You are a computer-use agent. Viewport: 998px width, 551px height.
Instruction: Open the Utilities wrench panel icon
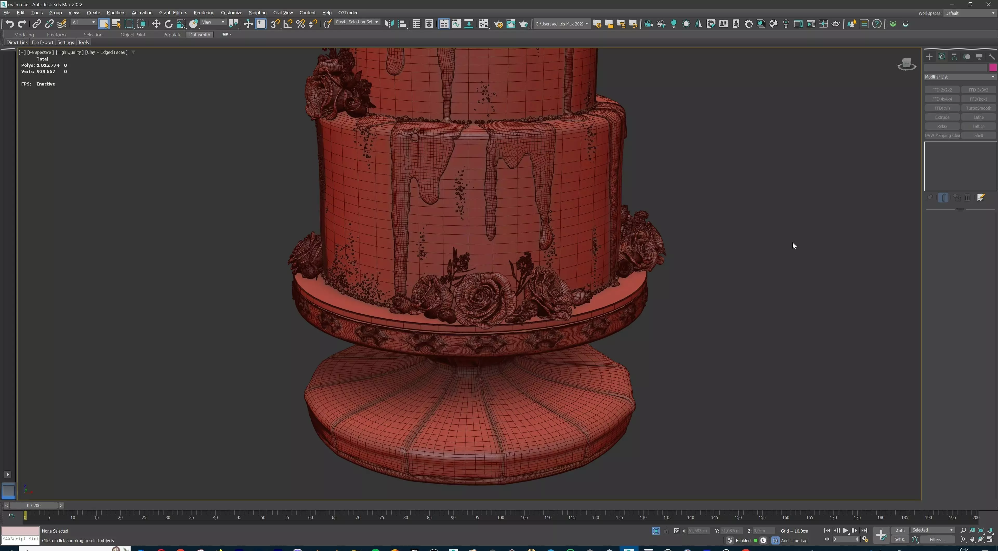point(992,57)
